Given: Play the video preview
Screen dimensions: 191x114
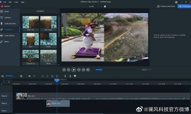Looking at the screenshot, I should (x=74, y=70).
